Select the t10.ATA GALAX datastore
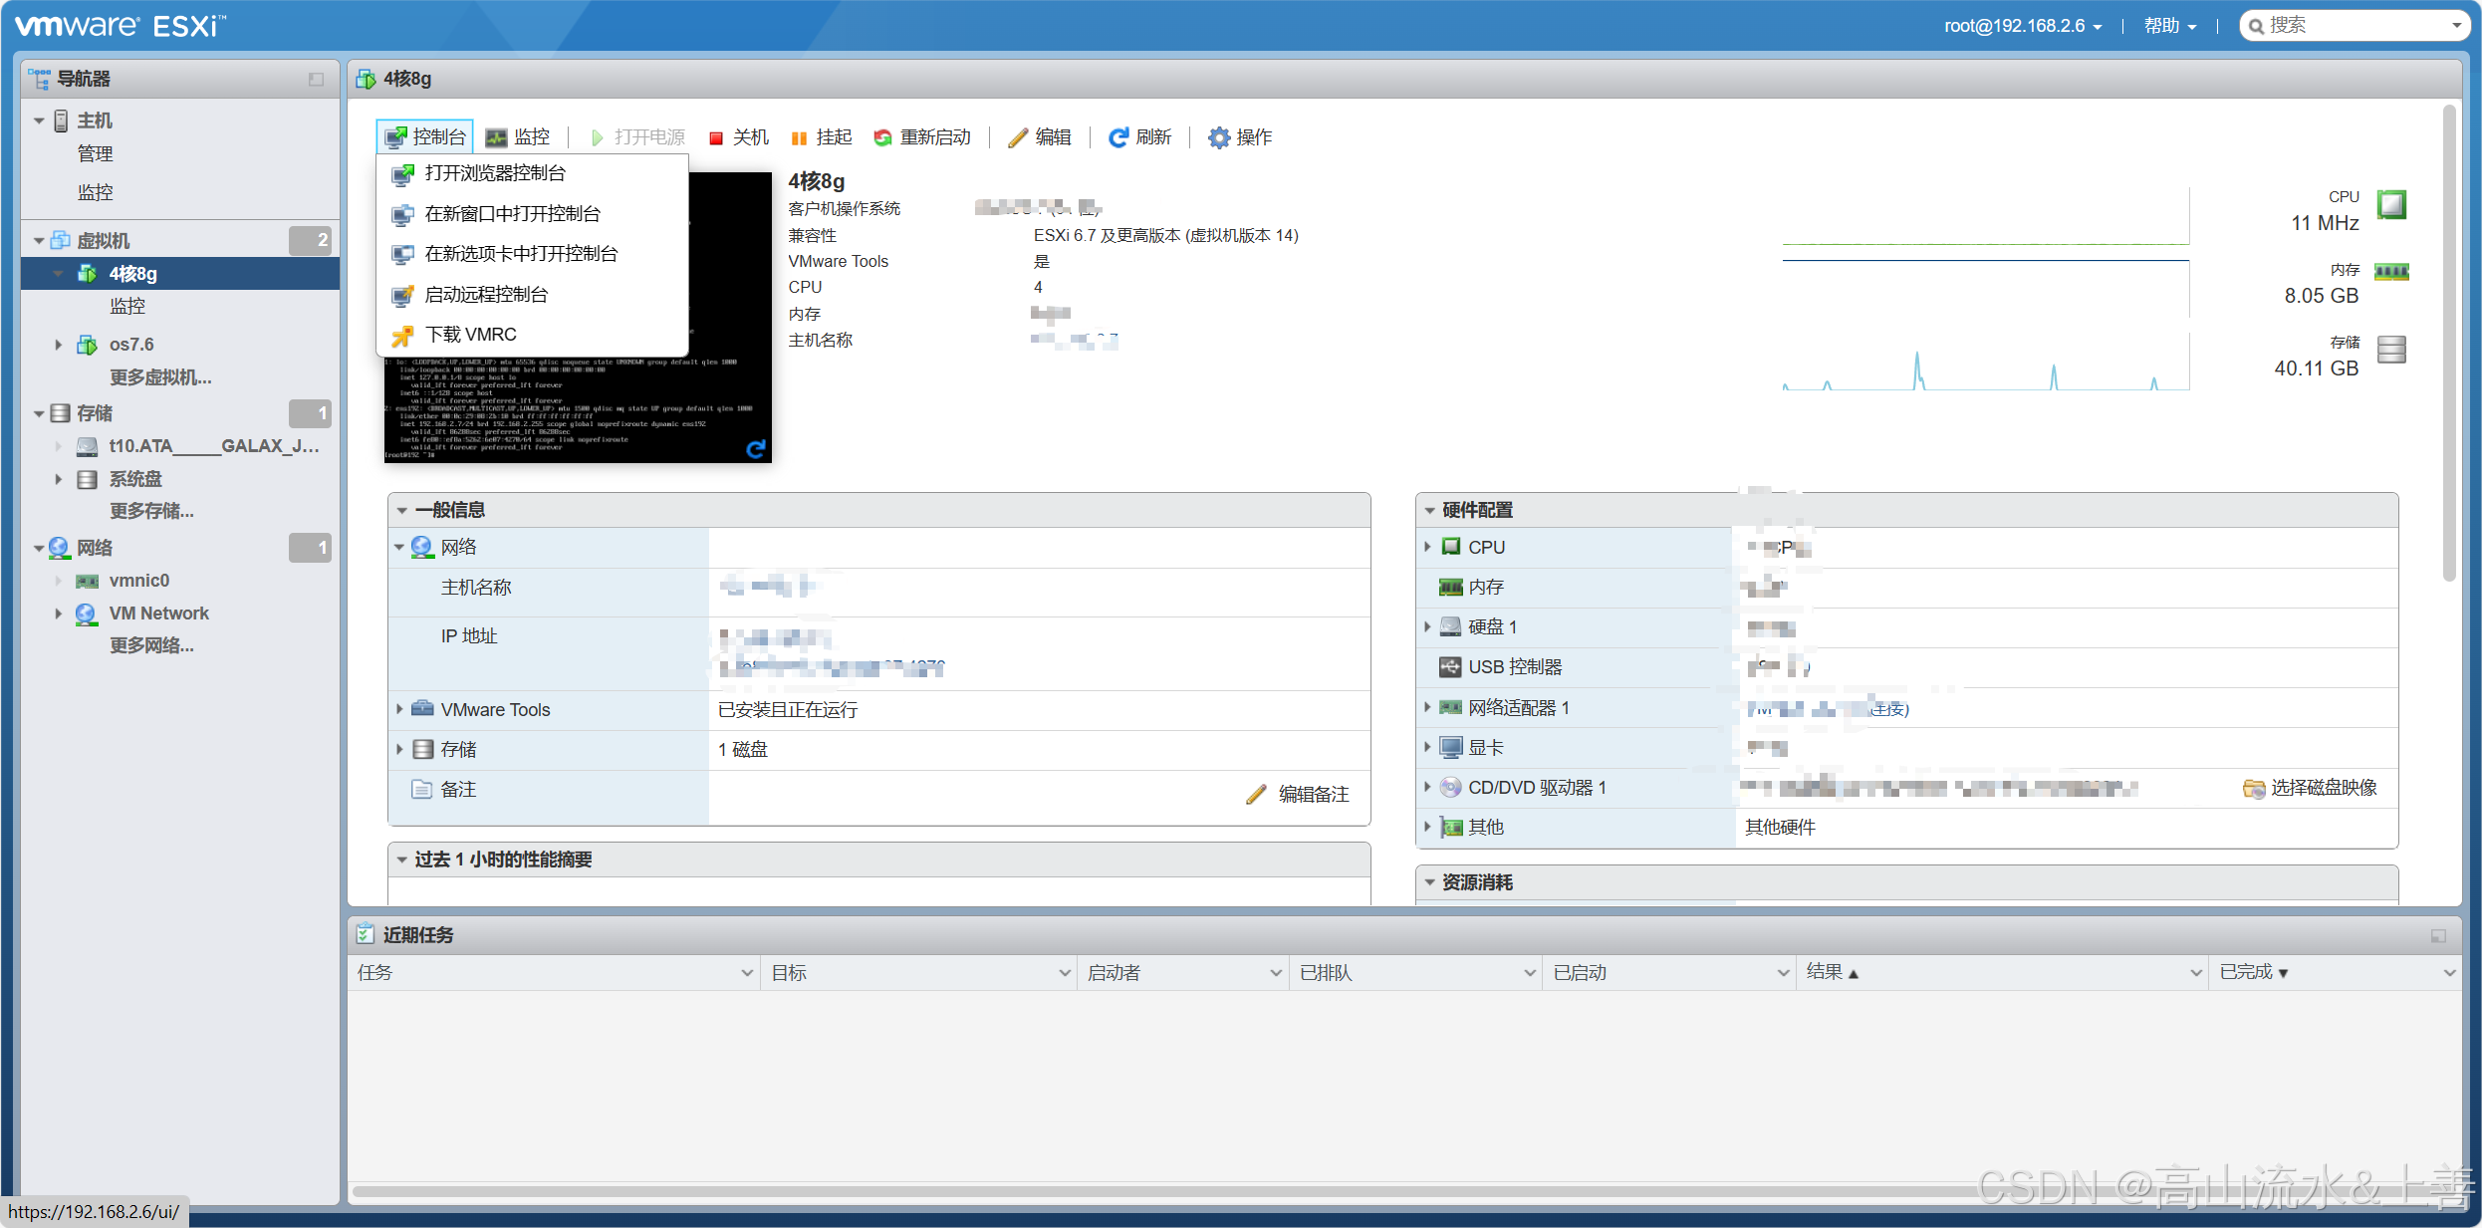 pos(213,446)
